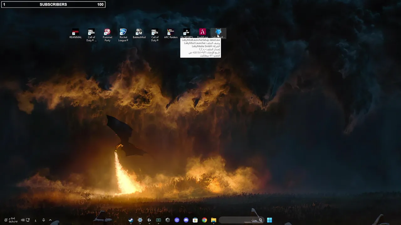Open the grey polyhedron app in taskbar
The height and width of the screenshot is (225, 401).
coord(168,220)
